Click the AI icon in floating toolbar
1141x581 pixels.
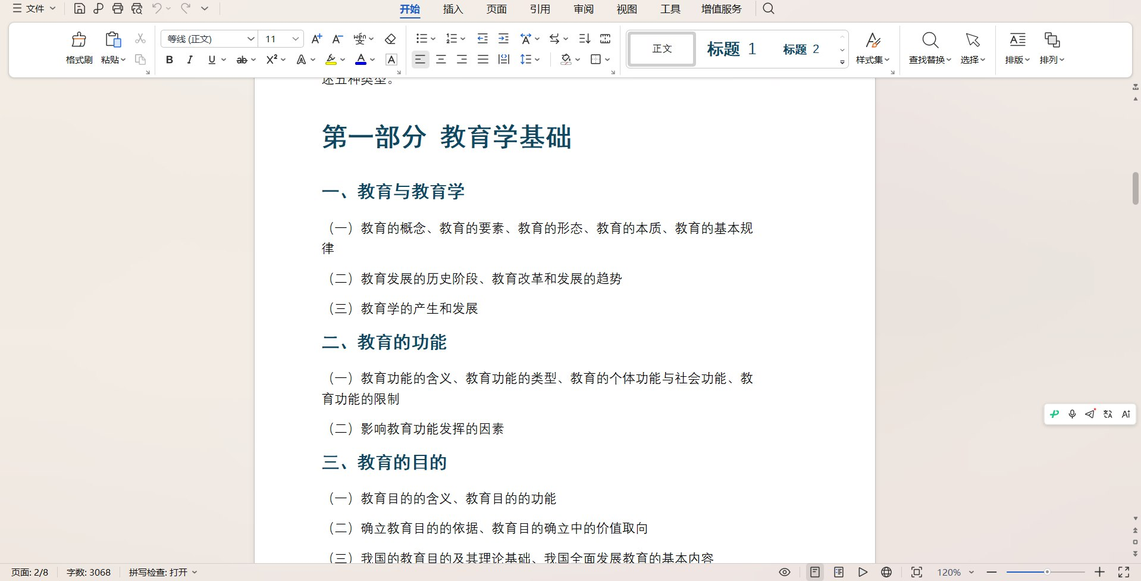click(1126, 414)
